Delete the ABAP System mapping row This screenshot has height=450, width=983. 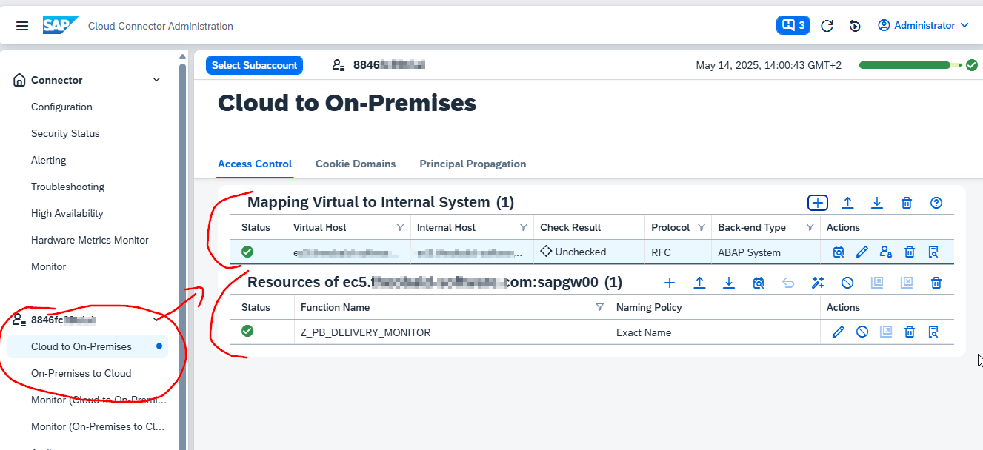(910, 252)
